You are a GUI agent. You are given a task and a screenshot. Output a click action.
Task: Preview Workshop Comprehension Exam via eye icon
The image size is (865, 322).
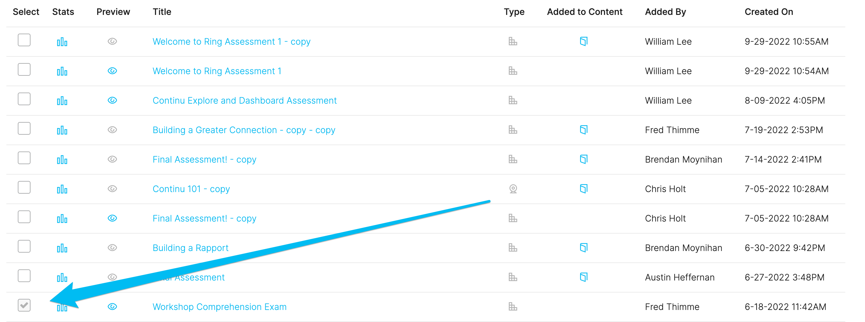pyautogui.click(x=112, y=306)
